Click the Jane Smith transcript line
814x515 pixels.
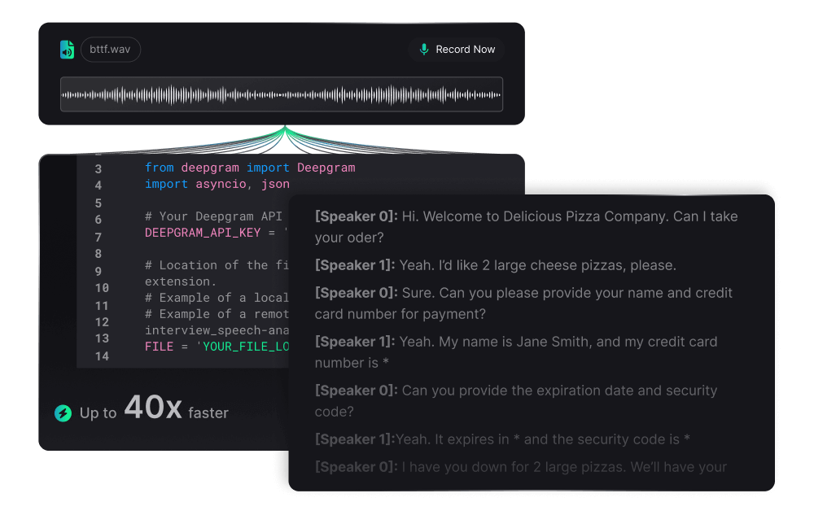(516, 352)
